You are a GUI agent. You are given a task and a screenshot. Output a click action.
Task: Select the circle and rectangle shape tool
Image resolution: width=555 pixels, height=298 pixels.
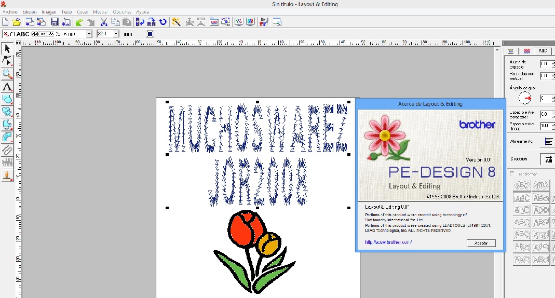(x=7, y=99)
